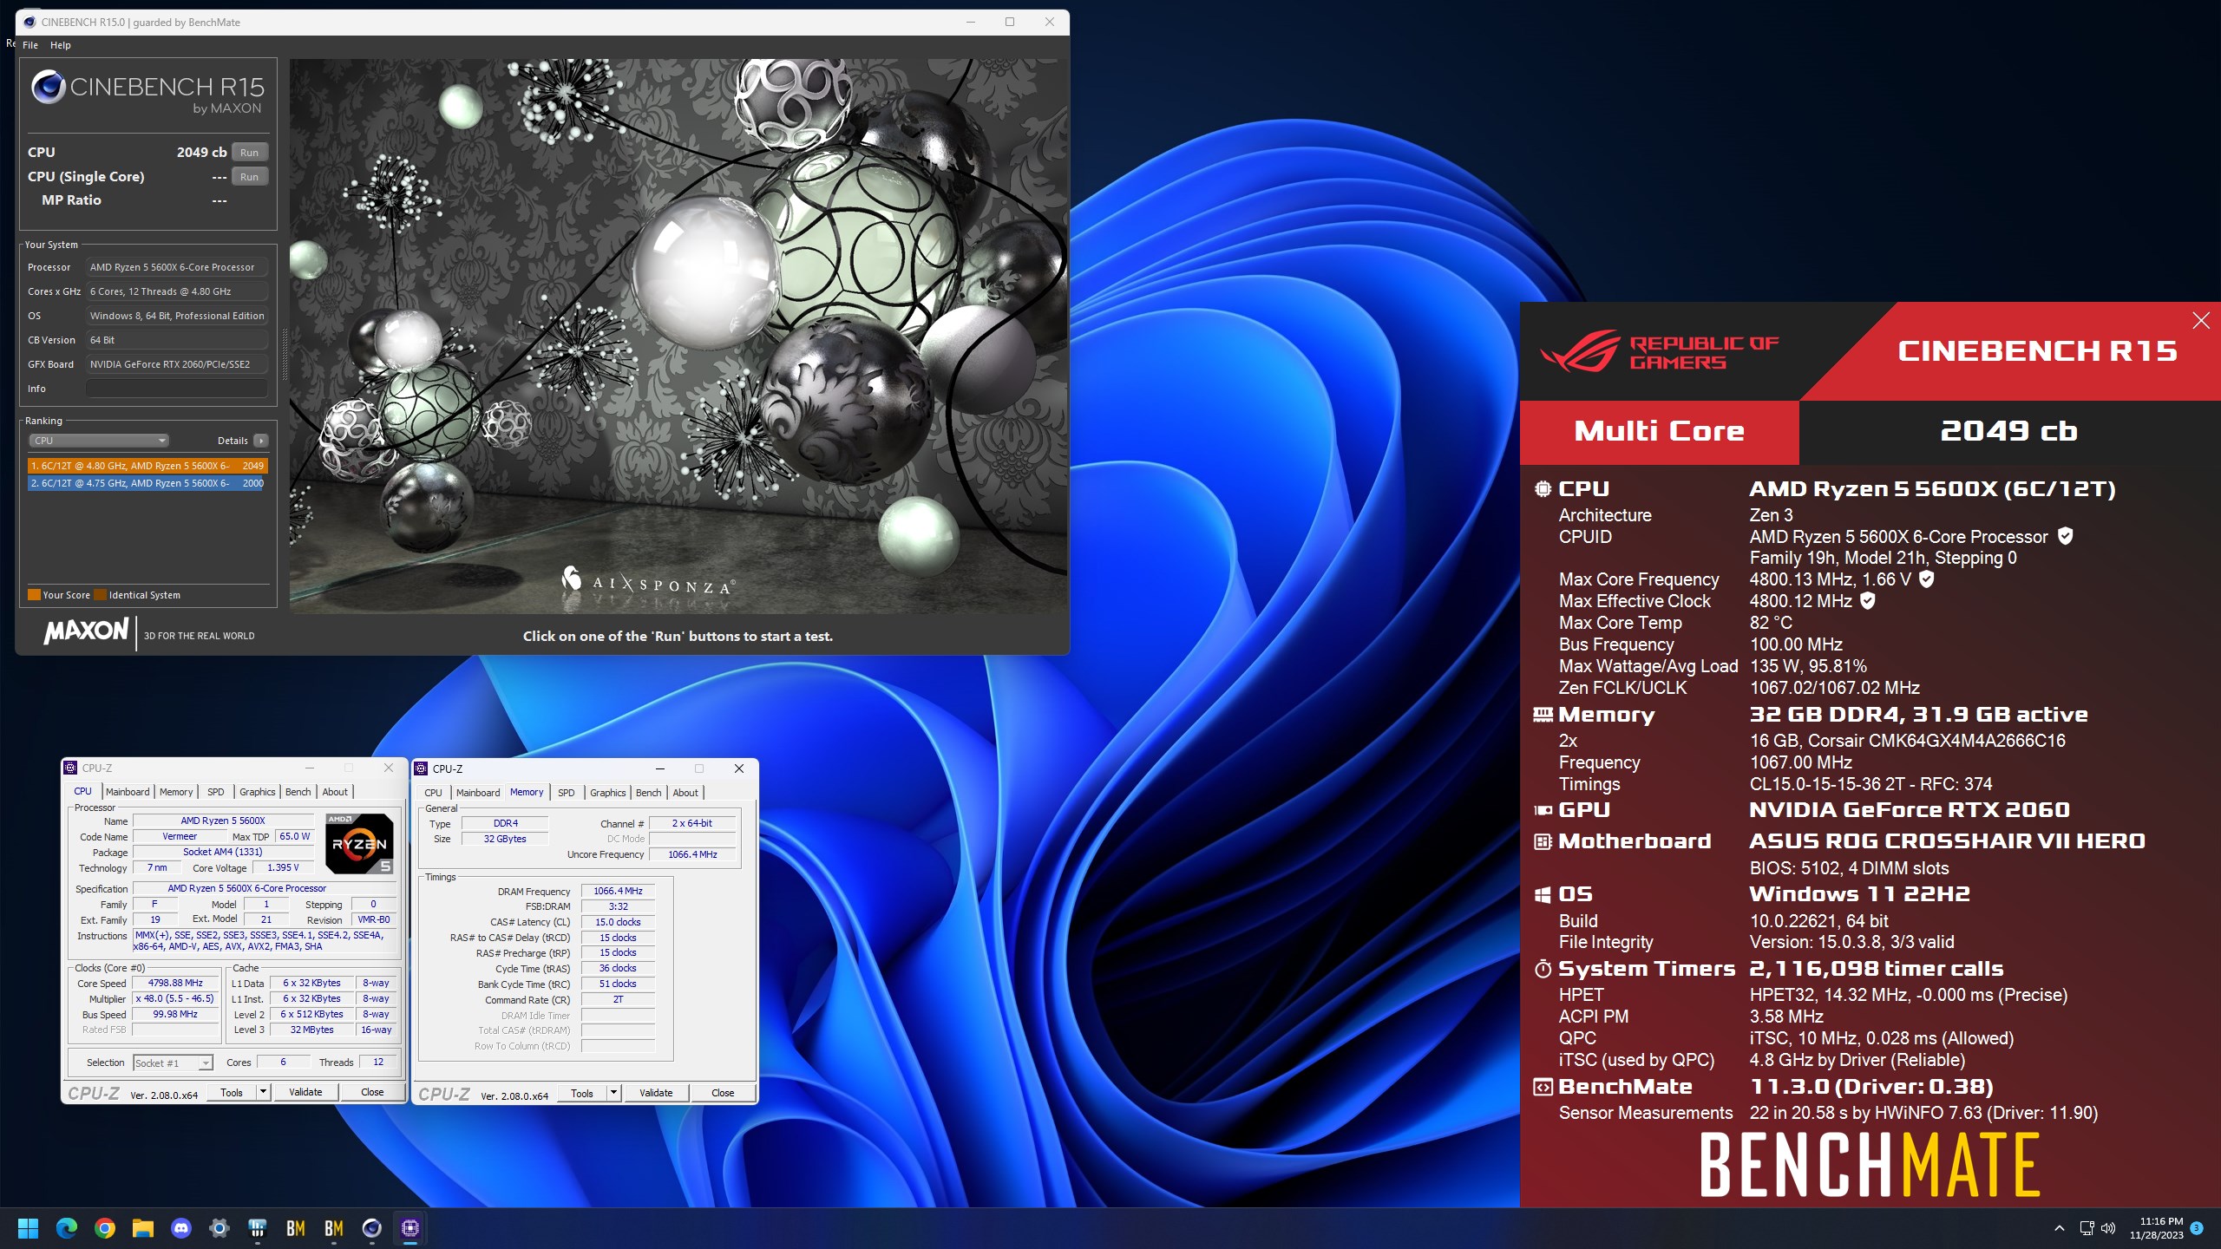This screenshot has height=1249, width=2221.
Task: Click Validate in left CPU-Z window
Action: click(x=305, y=1092)
